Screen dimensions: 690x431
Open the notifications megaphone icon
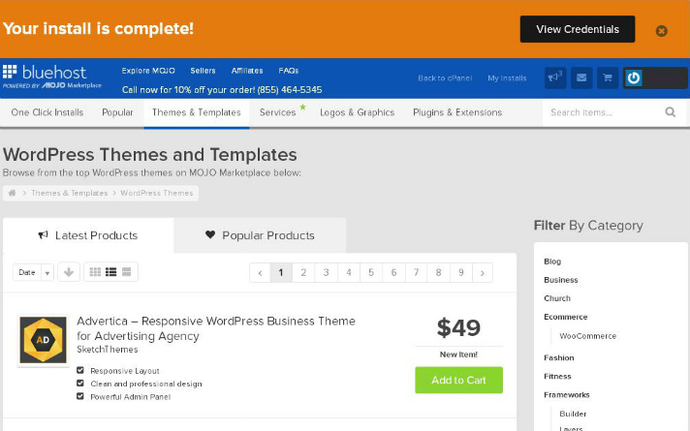pos(555,77)
